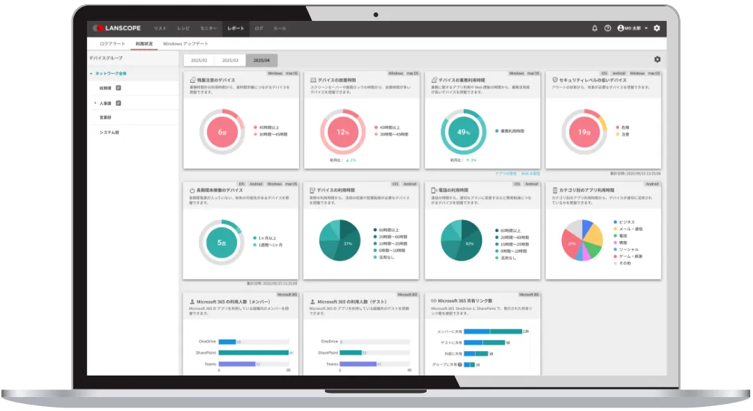Open the settings gear in the top bar
This screenshot has height=411, width=753.
656,29
